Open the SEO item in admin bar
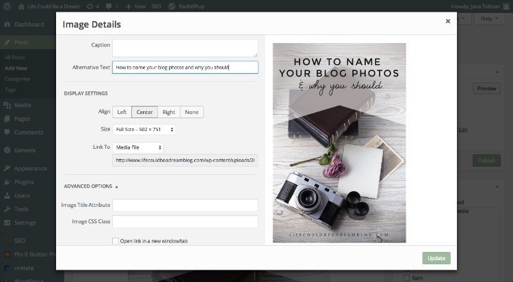513x282 pixels. 156,7
